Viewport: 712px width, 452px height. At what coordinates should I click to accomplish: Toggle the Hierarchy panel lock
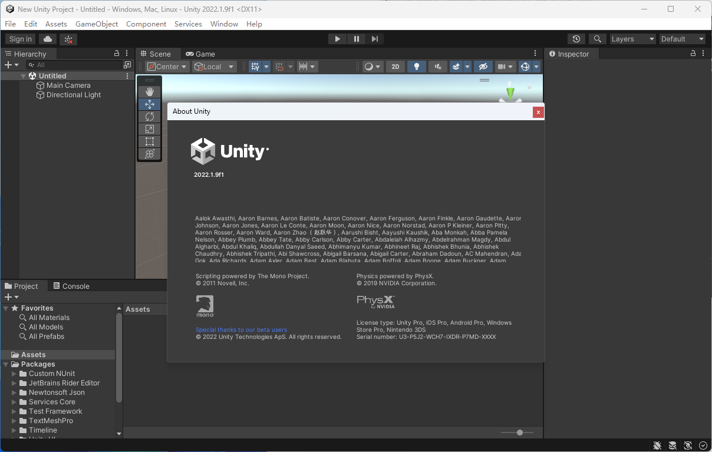pyautogui.click(x=117, y=54)
